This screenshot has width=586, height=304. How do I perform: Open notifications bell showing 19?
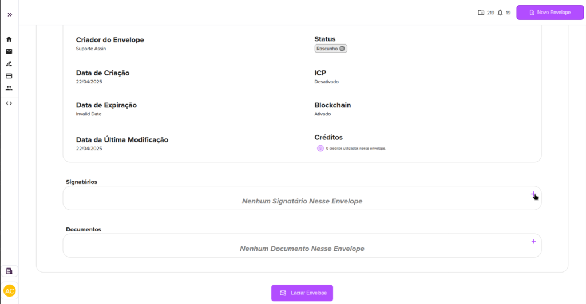point(500,13)
